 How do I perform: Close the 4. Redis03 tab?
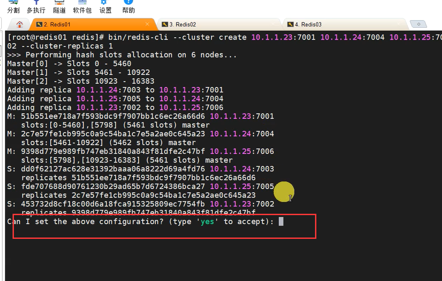pyautogui.click(x=398, y=24)
